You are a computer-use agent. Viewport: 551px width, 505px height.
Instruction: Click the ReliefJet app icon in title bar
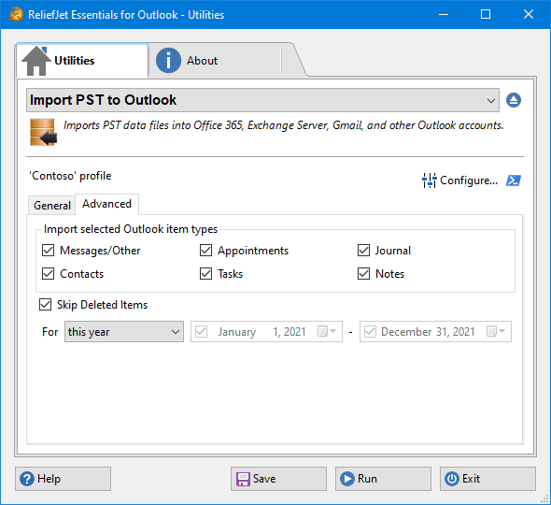pos(16,14)
